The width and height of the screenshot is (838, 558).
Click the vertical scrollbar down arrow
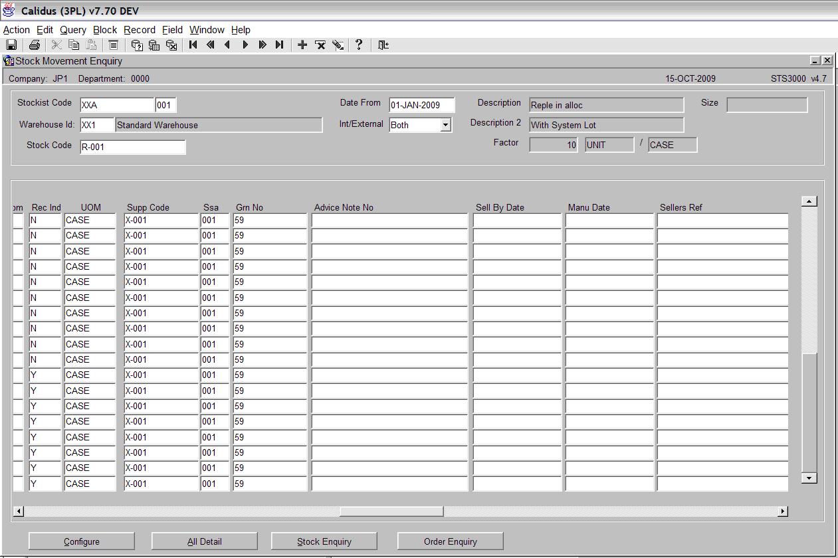click(809, 478)
